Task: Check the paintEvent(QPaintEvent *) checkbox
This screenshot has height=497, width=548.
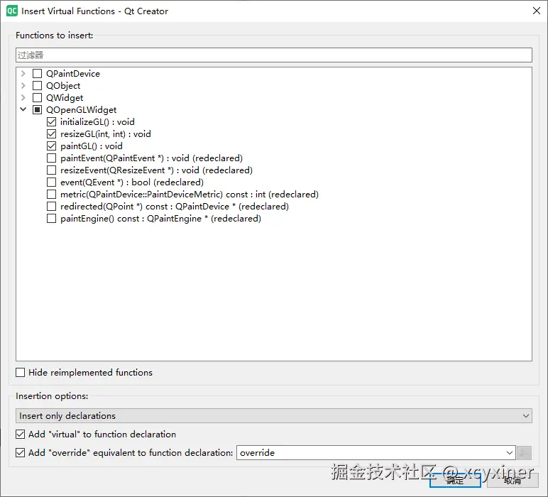Action: (x=51, y=158)
